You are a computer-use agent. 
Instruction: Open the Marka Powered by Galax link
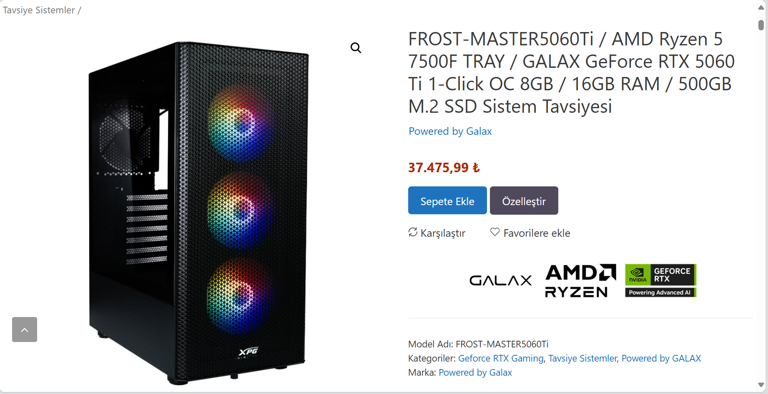[475, 372]
